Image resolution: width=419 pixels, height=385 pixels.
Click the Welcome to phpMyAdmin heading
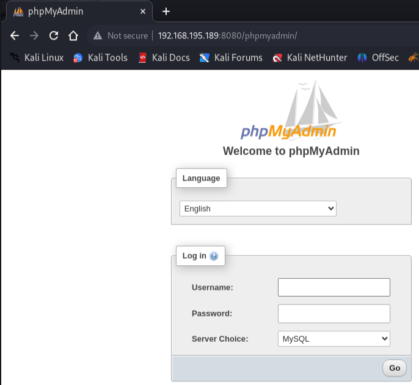(x=291, y=151)
